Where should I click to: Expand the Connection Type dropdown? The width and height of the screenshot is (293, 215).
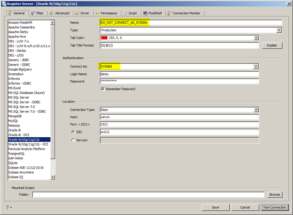click(256, 110)
